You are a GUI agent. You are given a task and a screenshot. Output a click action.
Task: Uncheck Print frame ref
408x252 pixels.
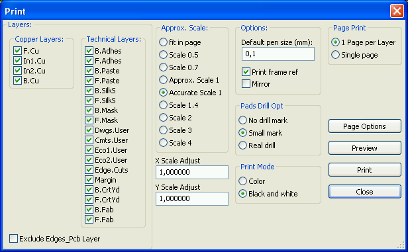coord(246,71)
